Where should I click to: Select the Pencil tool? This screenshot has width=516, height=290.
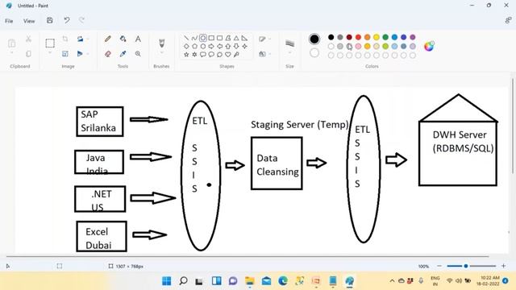coord(107,39)
